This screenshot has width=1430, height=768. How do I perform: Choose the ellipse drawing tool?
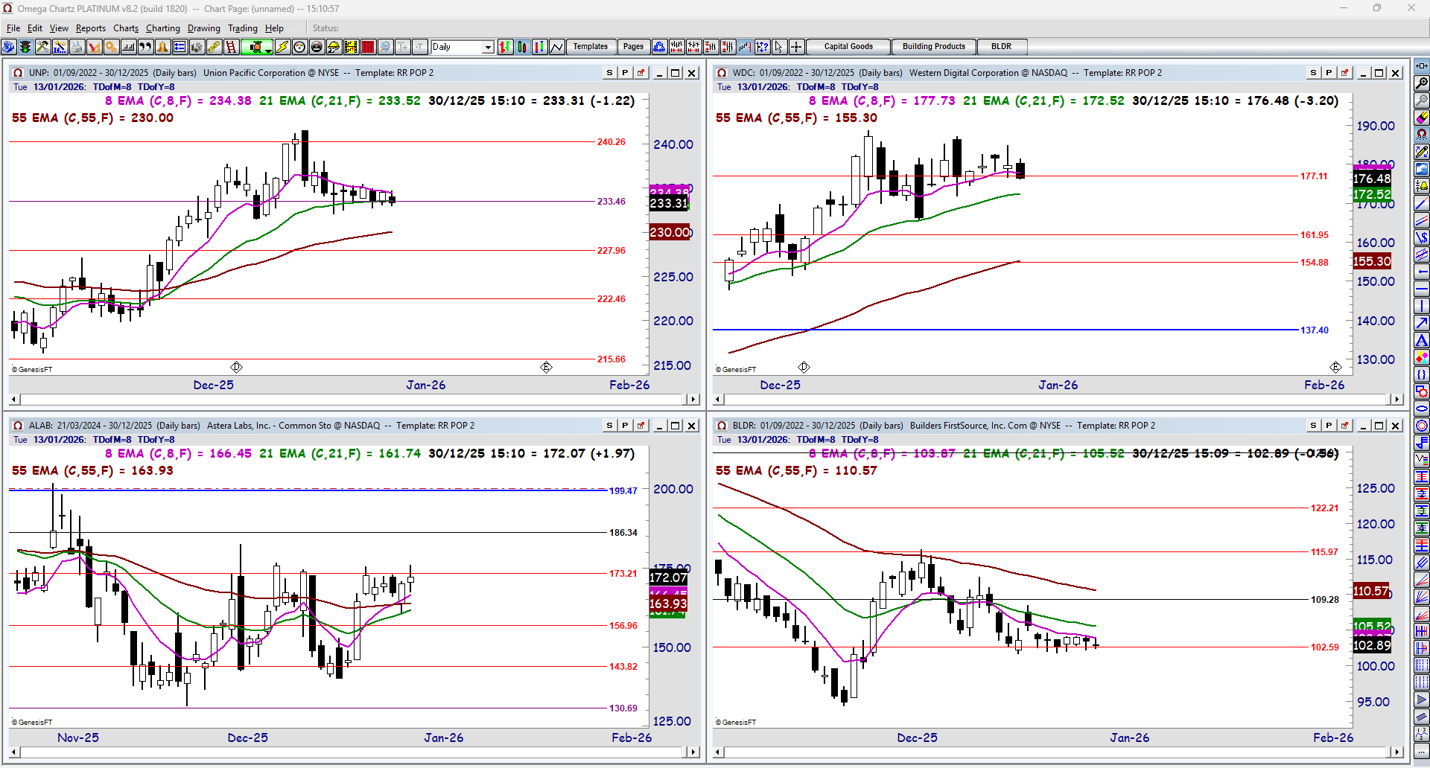coord(1422,409)
